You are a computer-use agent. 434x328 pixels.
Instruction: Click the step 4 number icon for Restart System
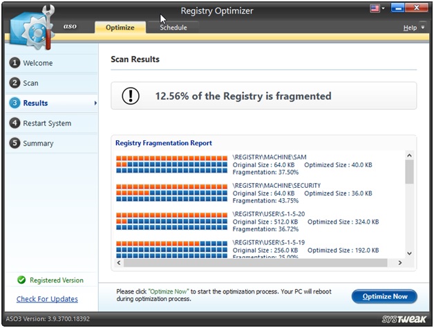pos(15,123)
